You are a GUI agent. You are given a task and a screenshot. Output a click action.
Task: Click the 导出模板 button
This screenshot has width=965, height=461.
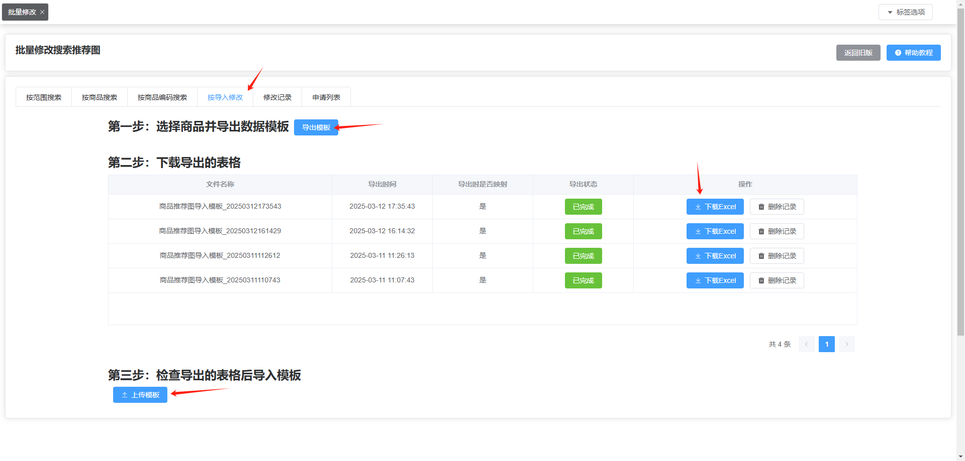[x=316, y=127]
